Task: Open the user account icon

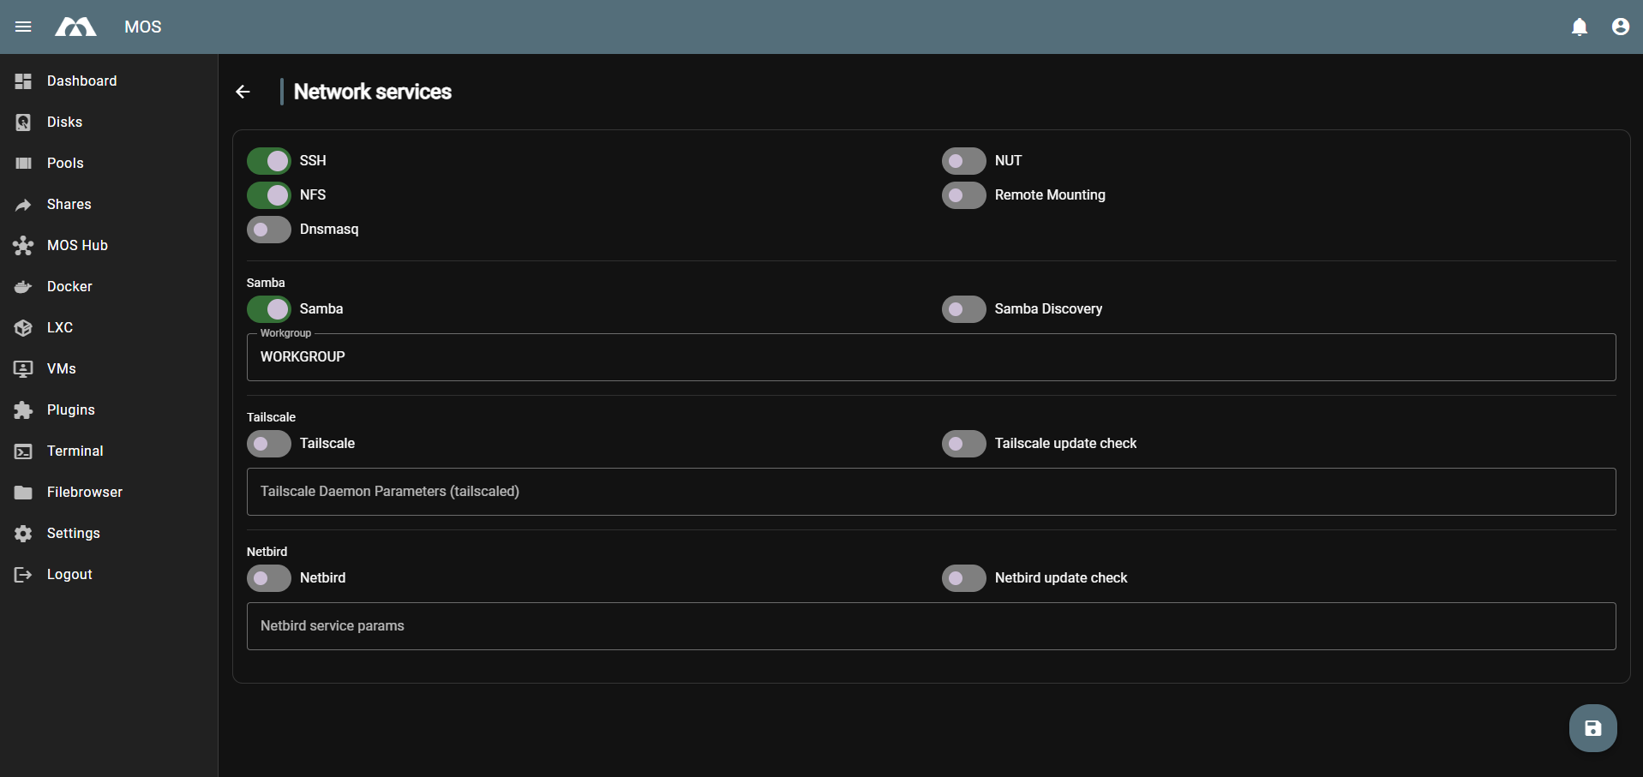Action: [1620, 27]
